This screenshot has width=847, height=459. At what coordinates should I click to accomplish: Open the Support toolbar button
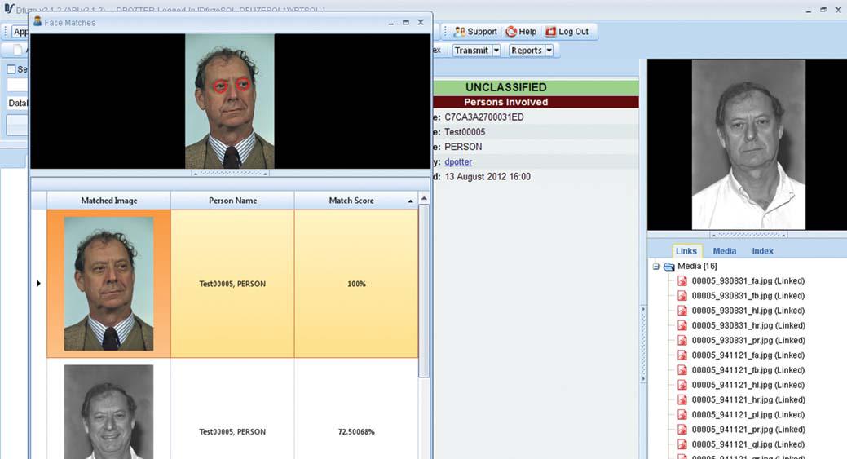tap(475, 31)
